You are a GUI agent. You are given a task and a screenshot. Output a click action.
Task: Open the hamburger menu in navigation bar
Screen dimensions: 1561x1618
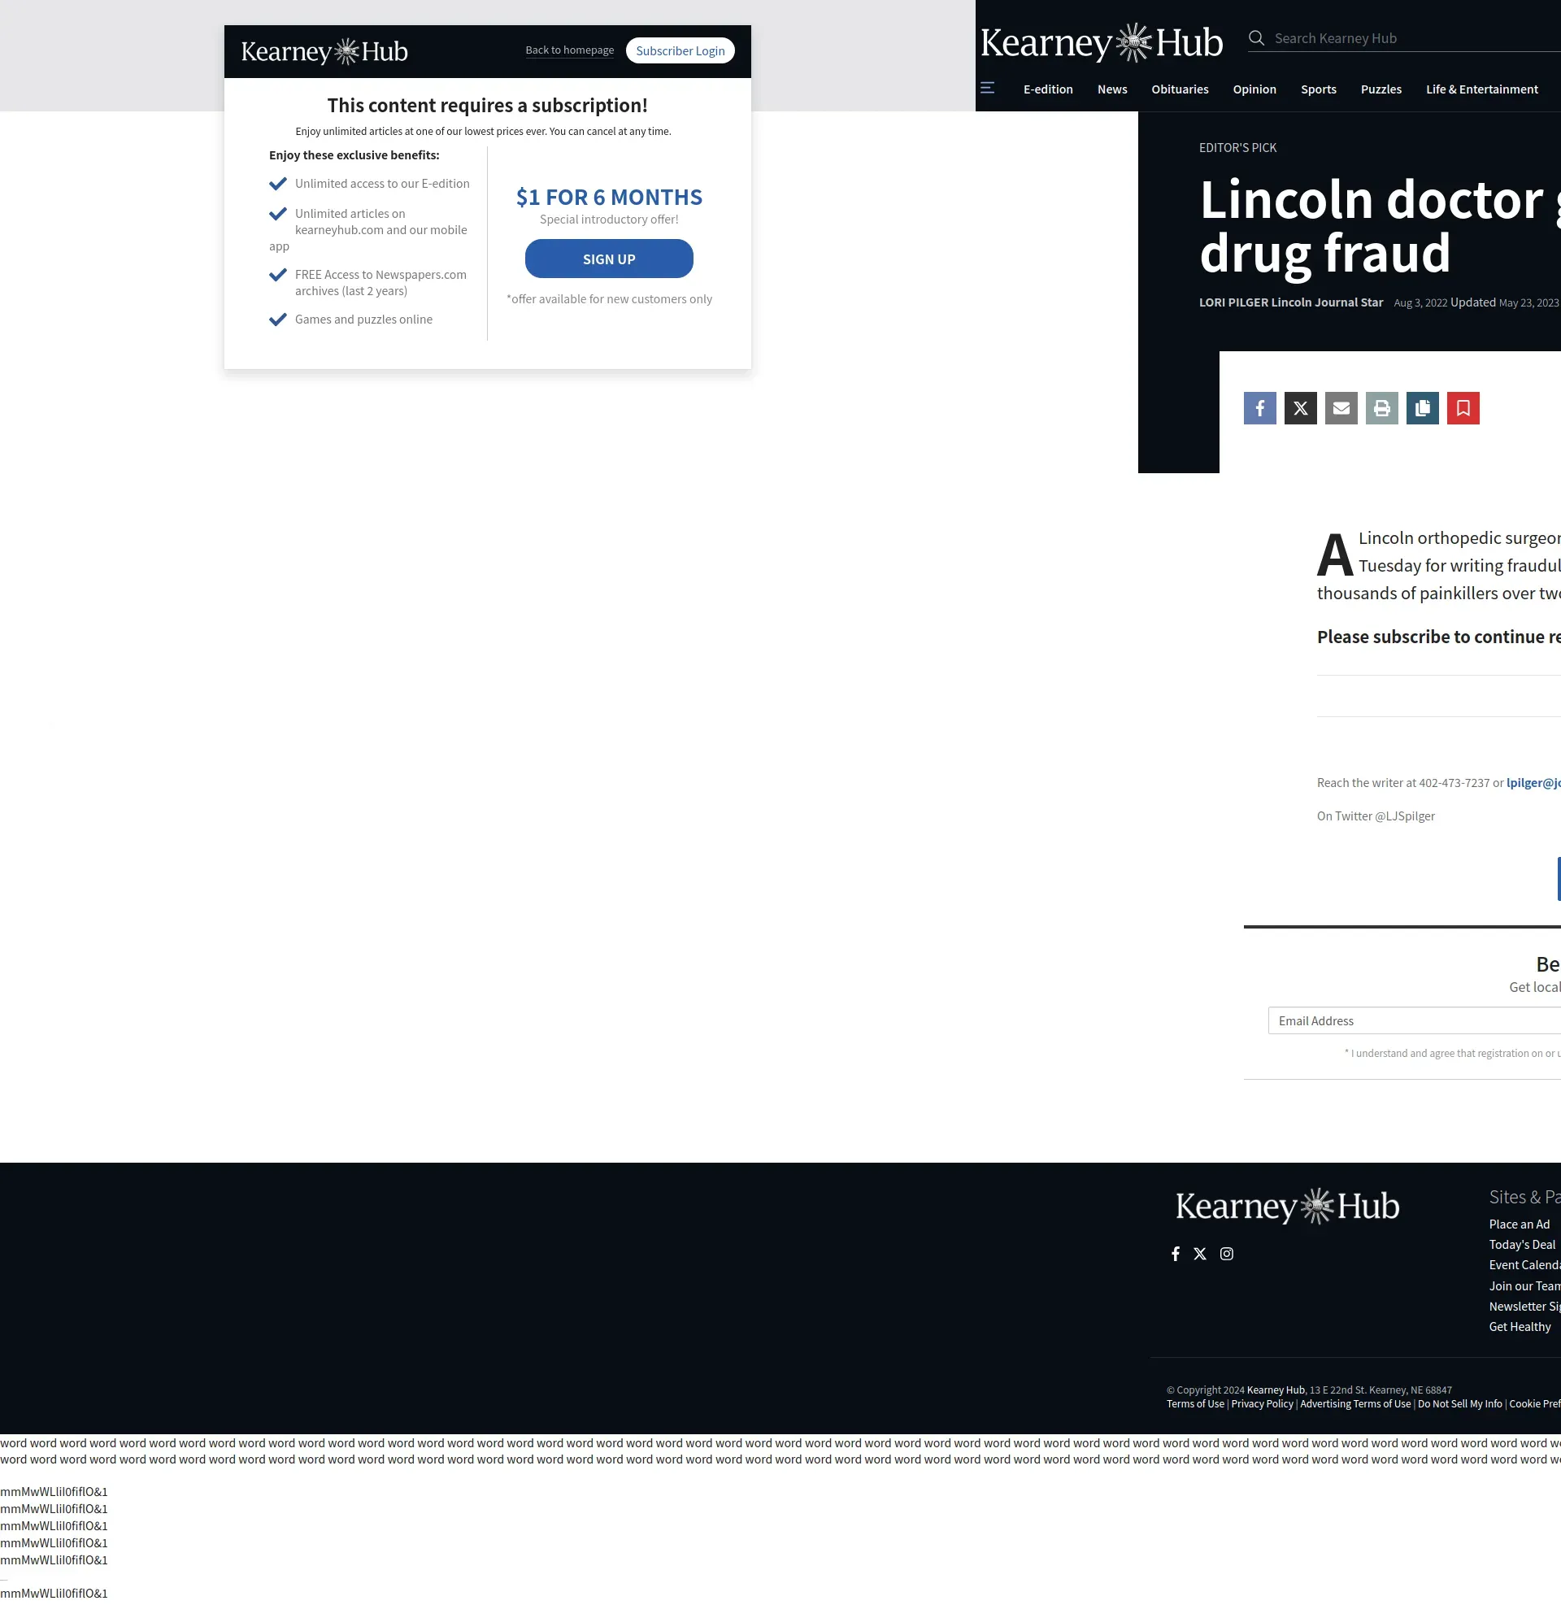[987, 88]
